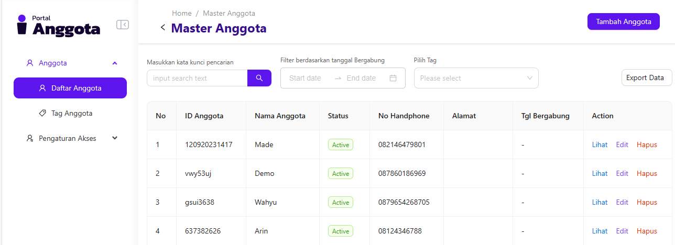The image size is (675, 245).
Task: Click Edit for member Demo
Action: [622, 173]
